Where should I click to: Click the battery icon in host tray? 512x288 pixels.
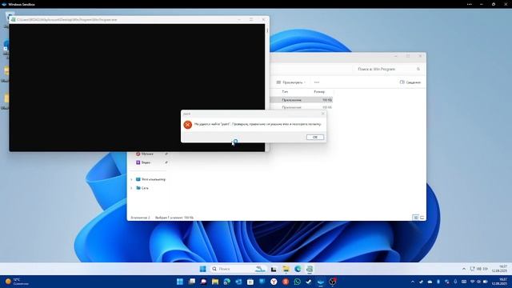pyautogui.click(x=486, y=282)
